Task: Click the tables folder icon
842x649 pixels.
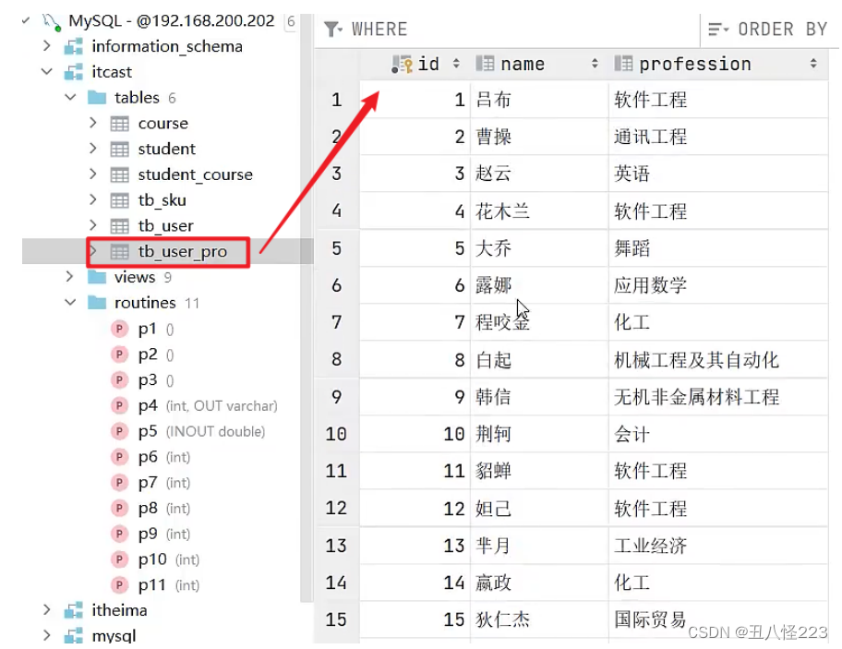Action: coord(97,98)
